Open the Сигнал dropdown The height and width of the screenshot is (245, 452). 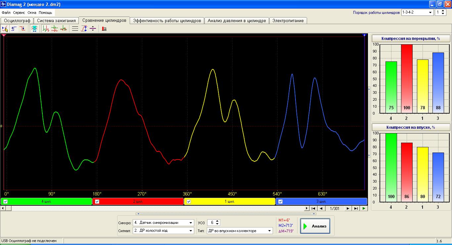coord(191,230)
